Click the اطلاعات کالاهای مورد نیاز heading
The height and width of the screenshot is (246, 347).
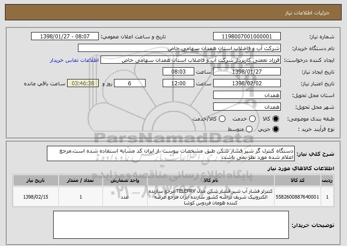point(301,168)
